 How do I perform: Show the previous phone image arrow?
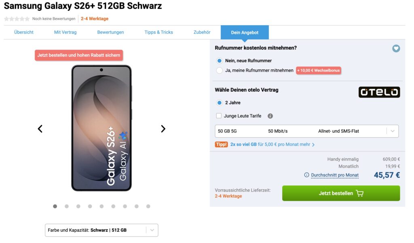(40, 129)
